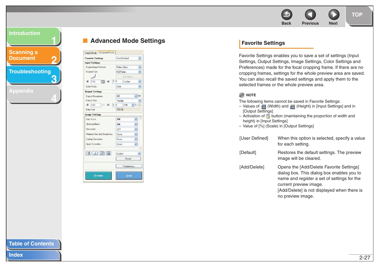Click the disabled Orientation button
Viewport: 379px width, 267px height.
128,77
